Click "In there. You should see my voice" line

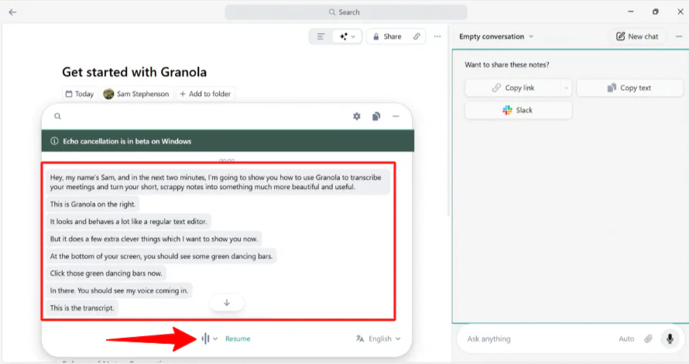pos(118,290)
